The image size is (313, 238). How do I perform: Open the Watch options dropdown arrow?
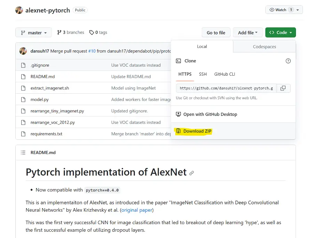pos(298,10)
